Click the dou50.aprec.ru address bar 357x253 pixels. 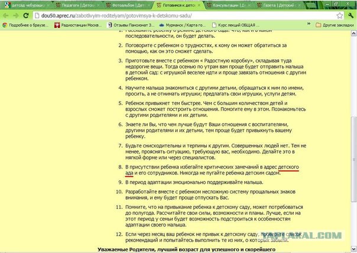pos(189,16)
